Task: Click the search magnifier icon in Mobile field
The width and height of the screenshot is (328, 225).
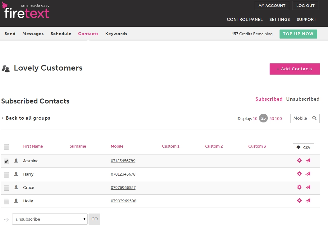Action: coord(314,118)
